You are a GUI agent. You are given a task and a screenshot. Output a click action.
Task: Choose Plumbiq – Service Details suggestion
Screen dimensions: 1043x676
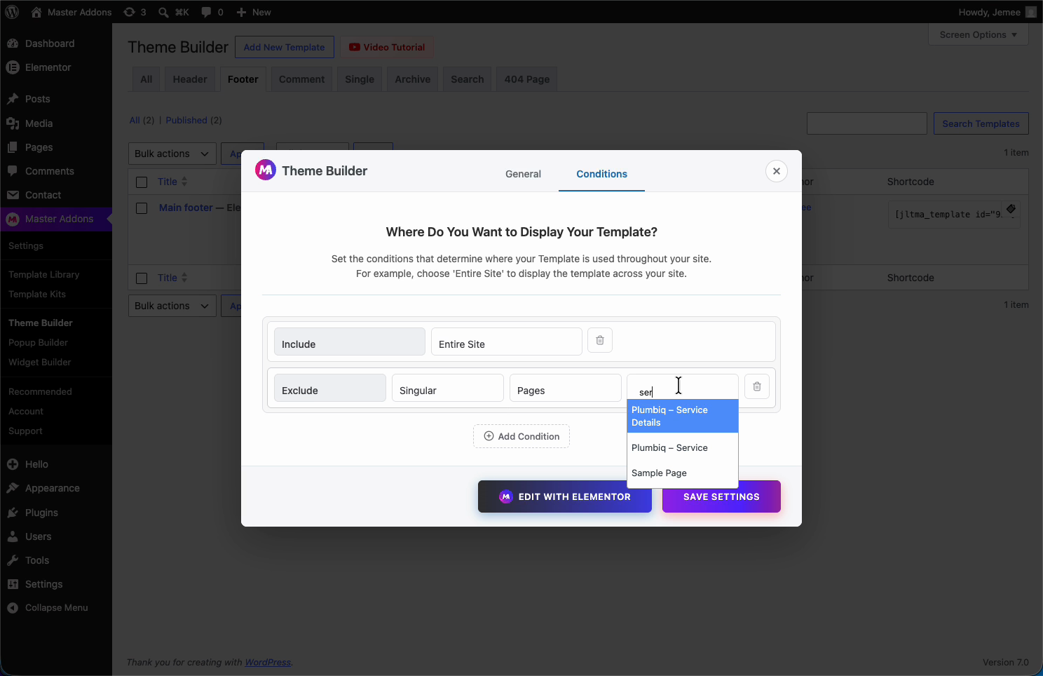683,416
